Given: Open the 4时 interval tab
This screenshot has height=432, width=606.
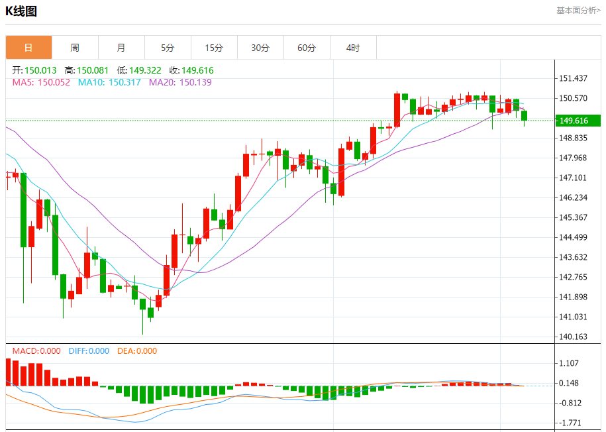Looking at the screenshot, I should tap(353, 48).
